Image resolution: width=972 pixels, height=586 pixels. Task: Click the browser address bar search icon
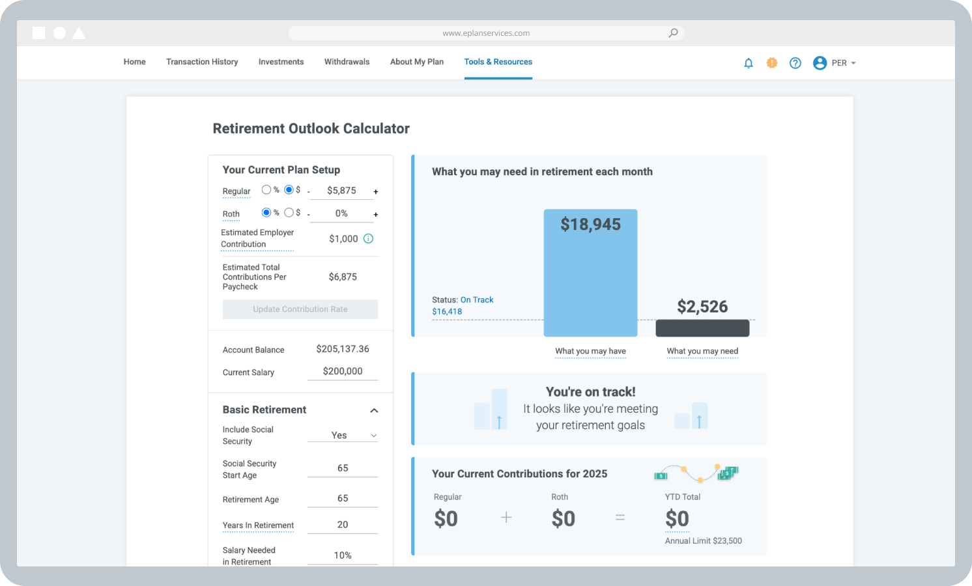click(x=673, y=33)
